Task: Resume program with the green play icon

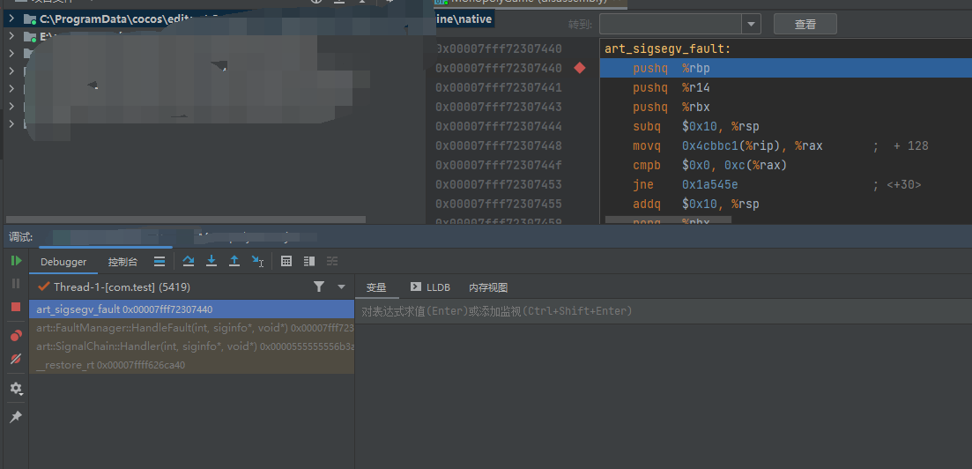Action: point(16,261)
